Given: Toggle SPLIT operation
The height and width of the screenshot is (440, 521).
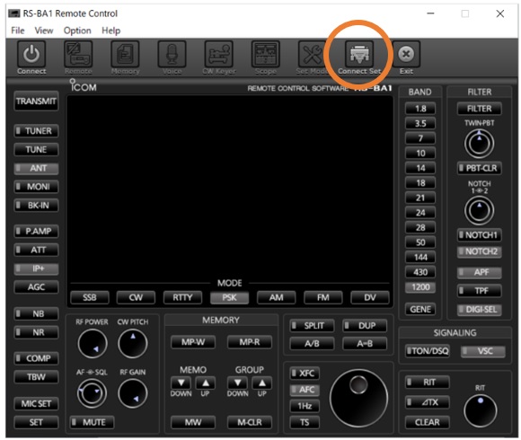Looking at the screenshot, I should click(x=312, y=325).
